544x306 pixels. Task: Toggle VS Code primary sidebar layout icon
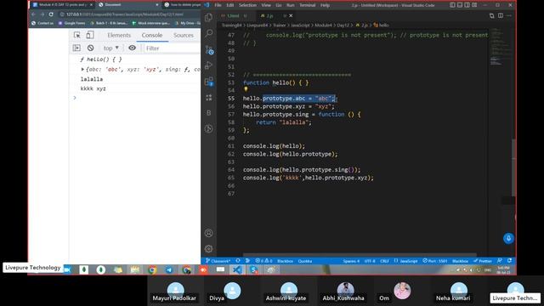(452, 5)
